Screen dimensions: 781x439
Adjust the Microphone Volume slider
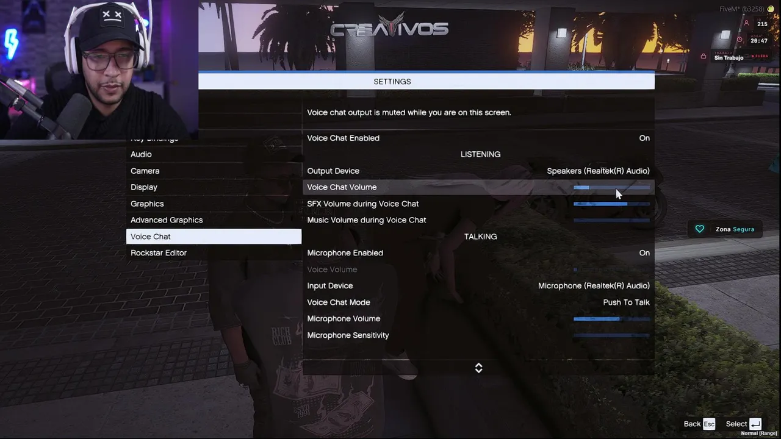tap(611, 319)
